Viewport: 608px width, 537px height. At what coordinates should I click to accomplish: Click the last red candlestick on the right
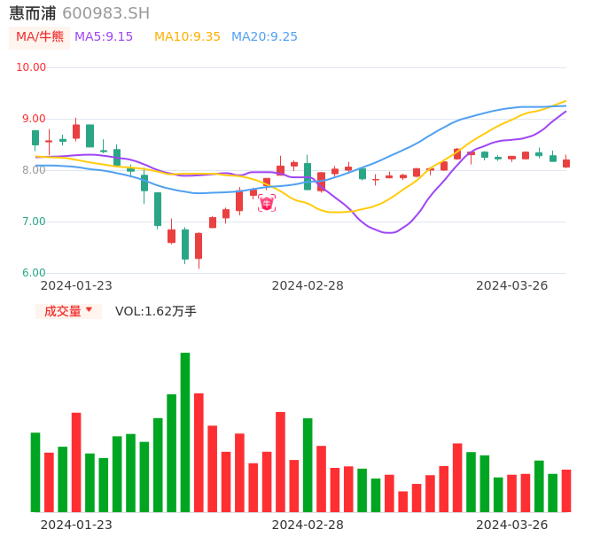(x=566, y=162)
